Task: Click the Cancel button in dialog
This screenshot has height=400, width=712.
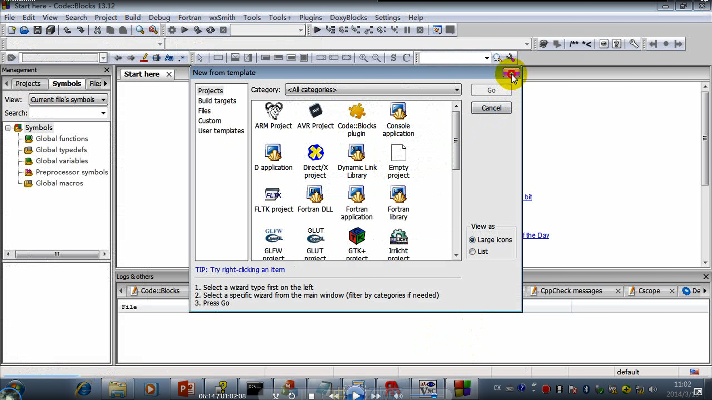Action: coord(491,108)
